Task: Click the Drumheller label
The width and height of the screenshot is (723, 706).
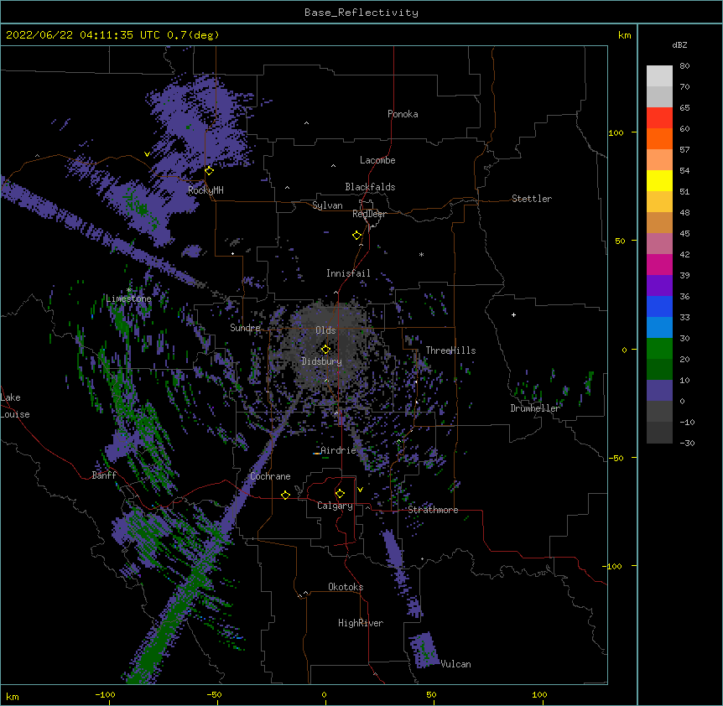Action: tap(535, 408)
